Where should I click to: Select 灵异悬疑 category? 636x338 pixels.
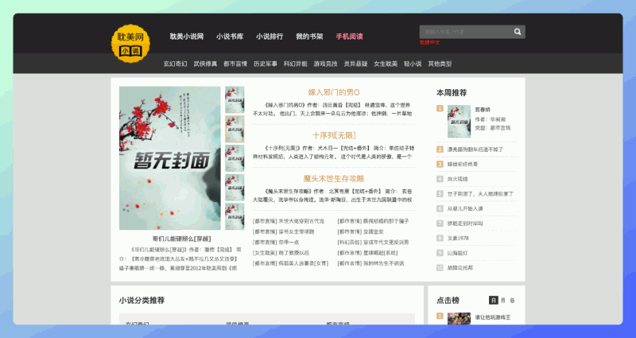pos(355,64)
